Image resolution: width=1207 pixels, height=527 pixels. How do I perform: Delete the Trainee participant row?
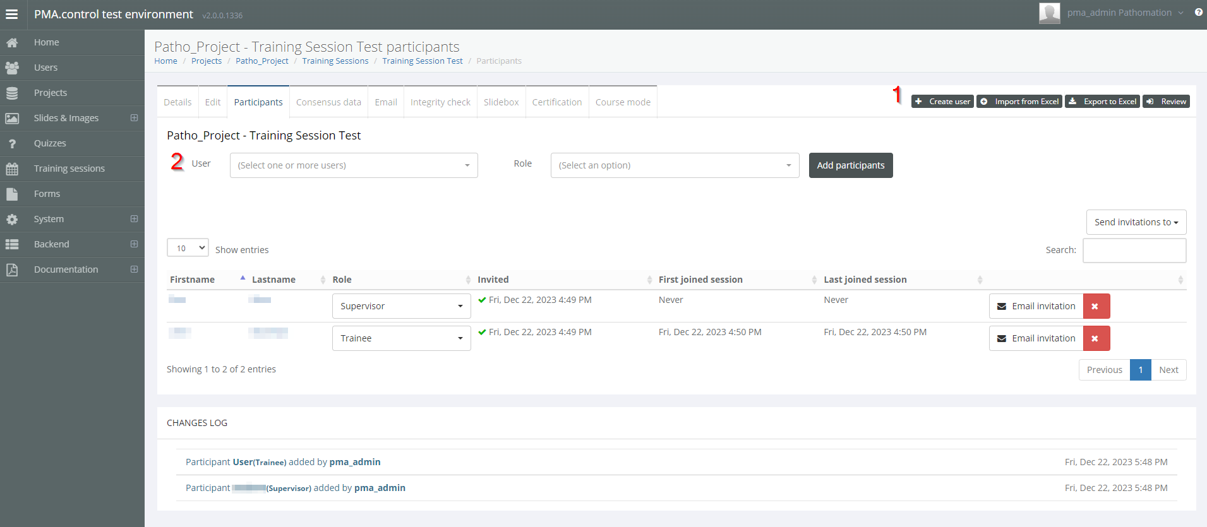point(1096,338)
